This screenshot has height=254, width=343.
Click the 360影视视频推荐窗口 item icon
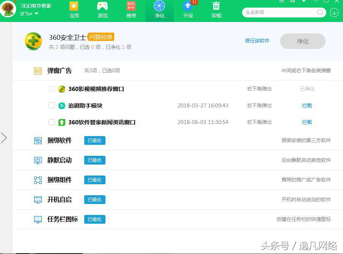click(x=62, y=89)
